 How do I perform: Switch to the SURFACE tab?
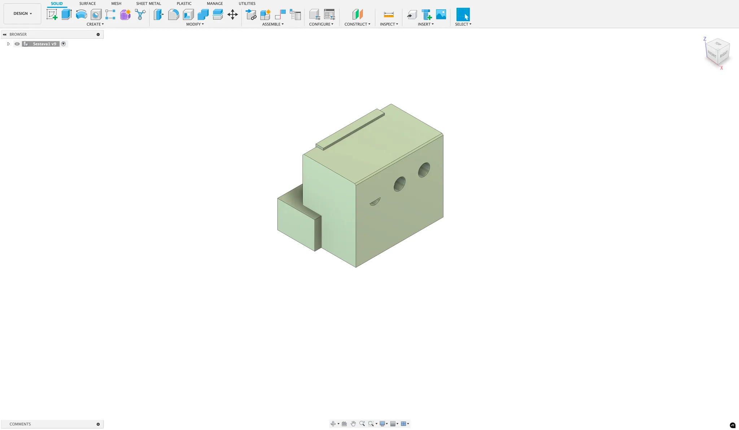87,4
